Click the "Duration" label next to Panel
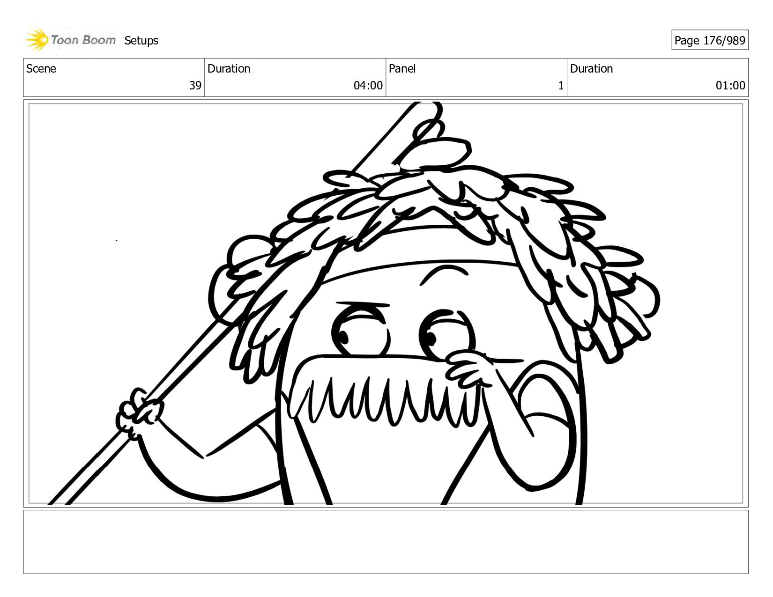This screenshot has height=597, width=773. 591,69
